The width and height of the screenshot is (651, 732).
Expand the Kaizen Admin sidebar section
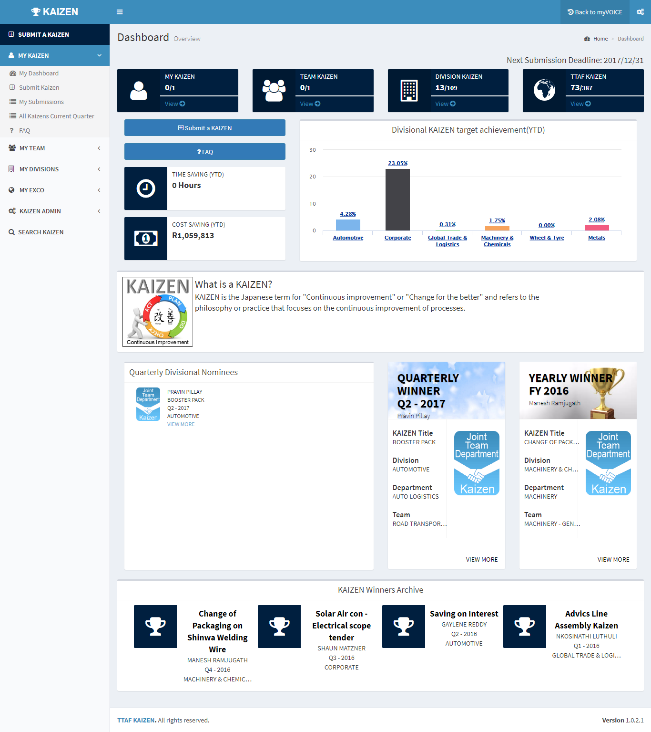tap(55, 211)
